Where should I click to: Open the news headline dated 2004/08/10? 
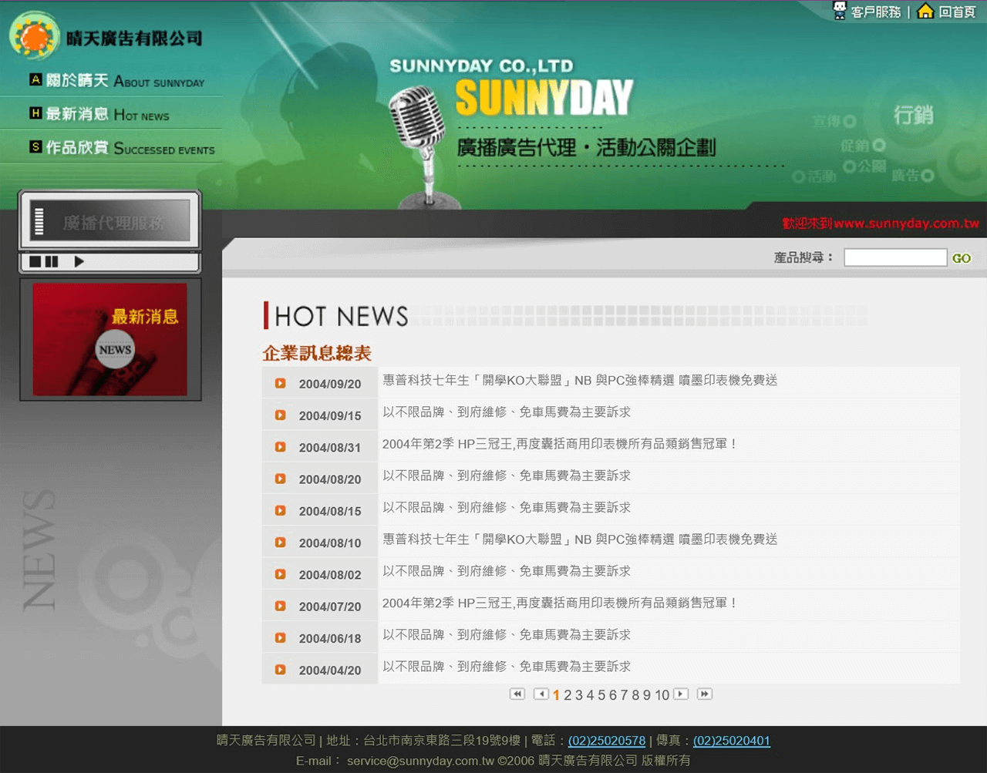click(580, 539)
